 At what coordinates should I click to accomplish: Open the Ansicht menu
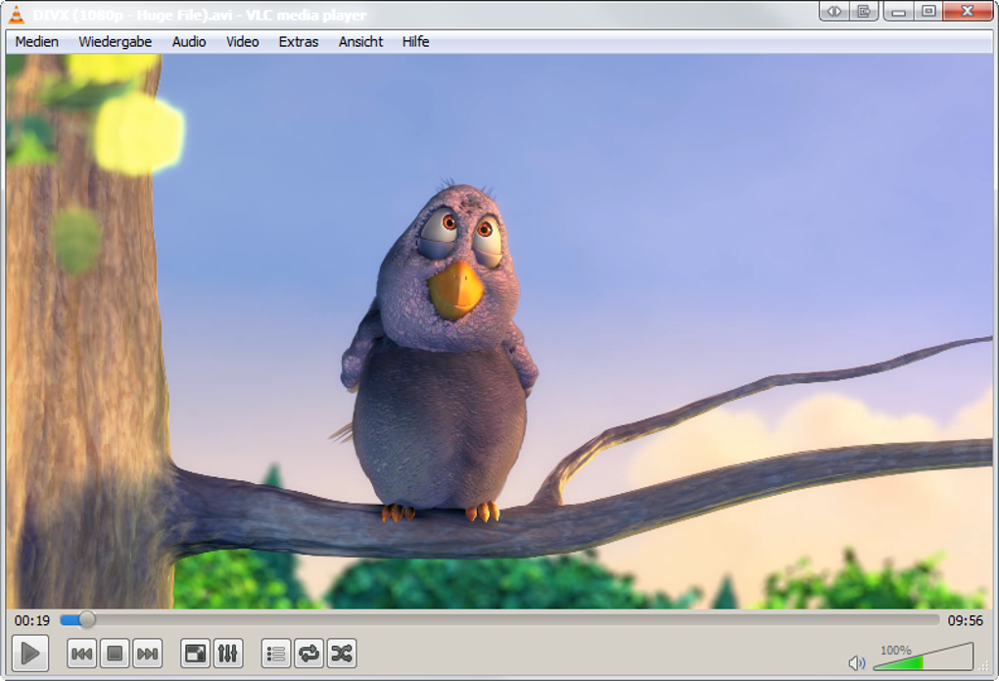point(361,42)
